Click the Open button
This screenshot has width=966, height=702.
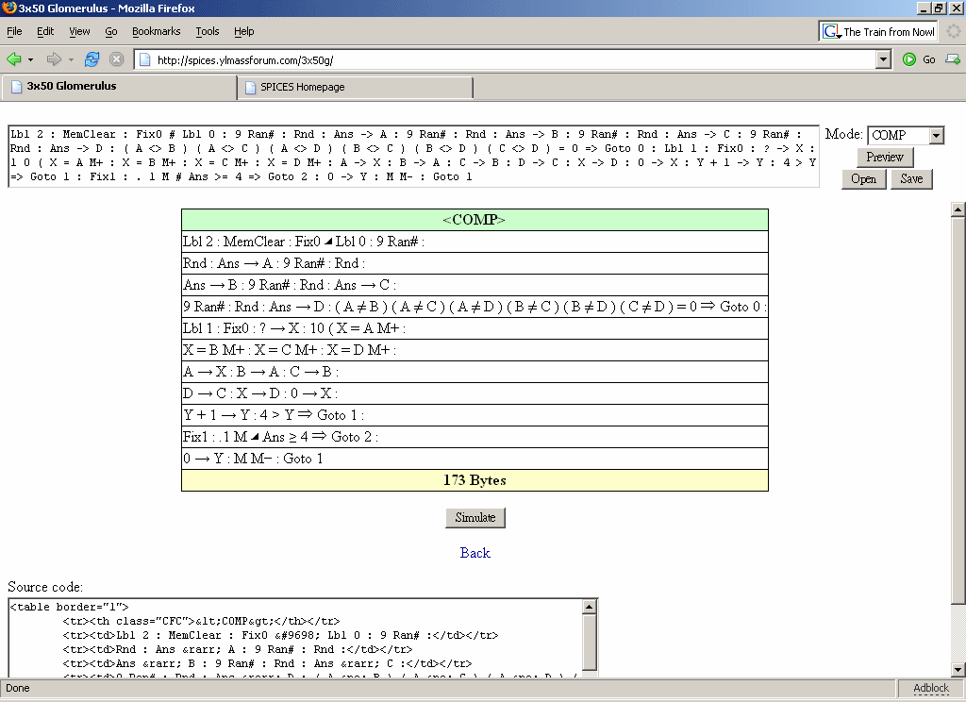(863, 179)
